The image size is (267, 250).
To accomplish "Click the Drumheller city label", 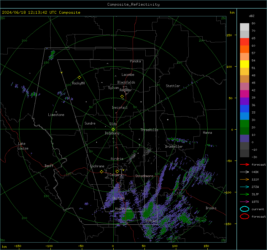I will 174,147.
